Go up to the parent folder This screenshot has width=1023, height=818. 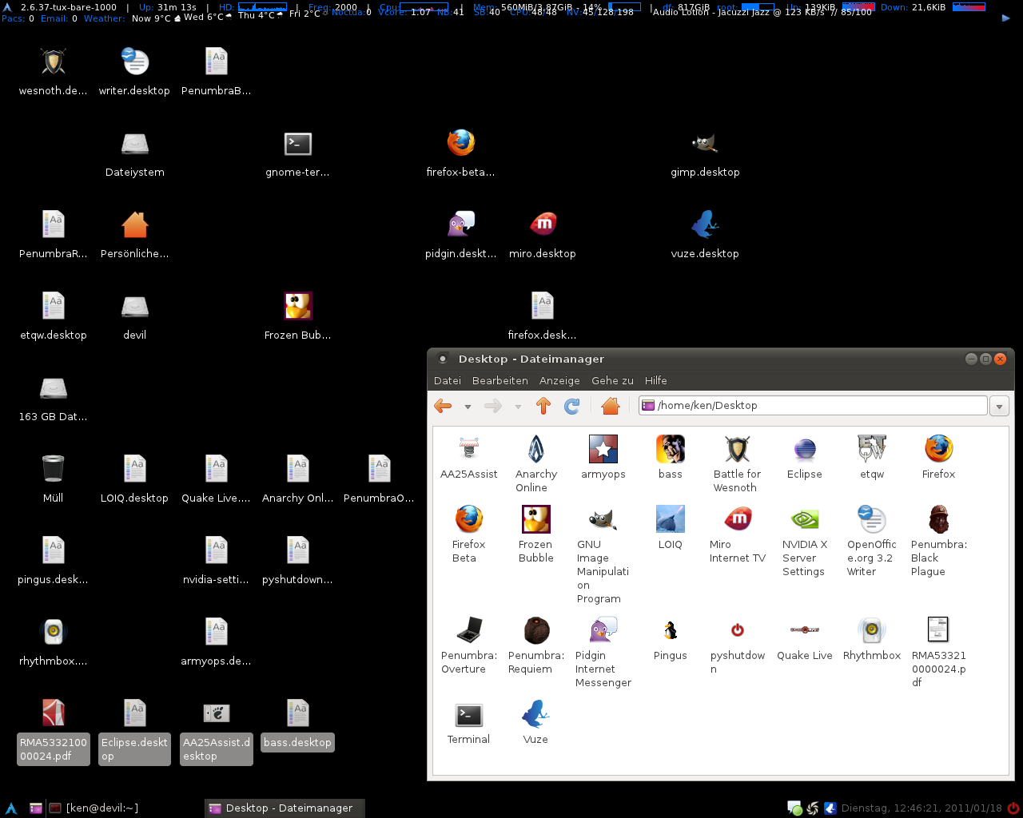(x=543, y=406)
